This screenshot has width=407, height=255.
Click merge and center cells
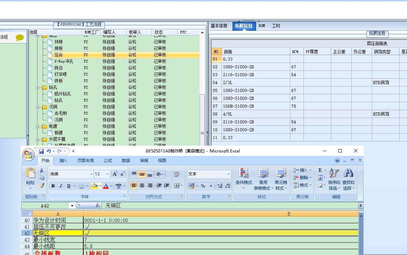tap(177, 186)
